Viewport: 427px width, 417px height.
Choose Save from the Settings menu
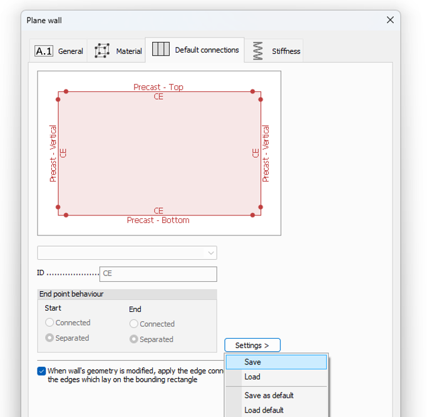276,362
